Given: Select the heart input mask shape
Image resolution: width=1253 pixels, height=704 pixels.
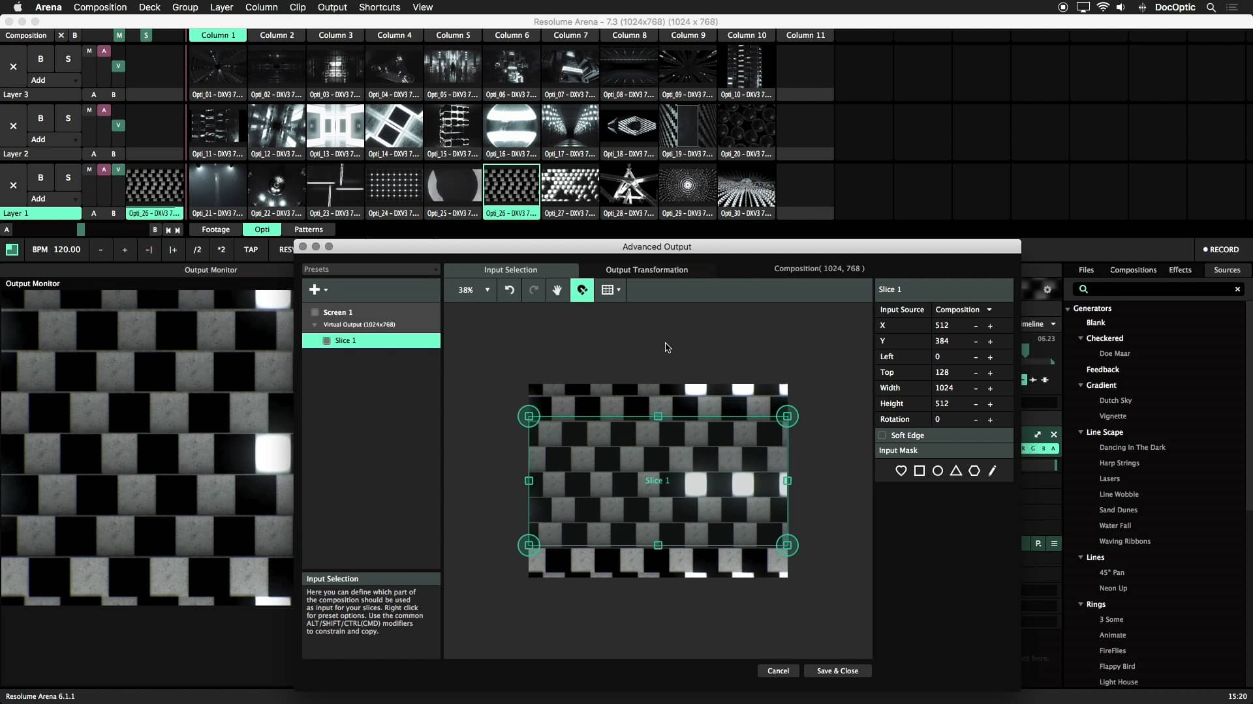Looking at the screenshot, I should point(901,471).
